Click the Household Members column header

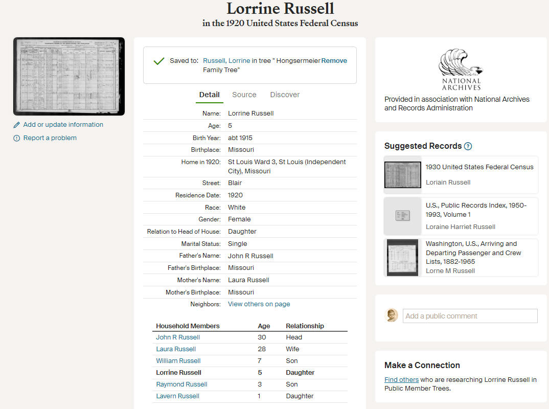click(x=188, y=326)
